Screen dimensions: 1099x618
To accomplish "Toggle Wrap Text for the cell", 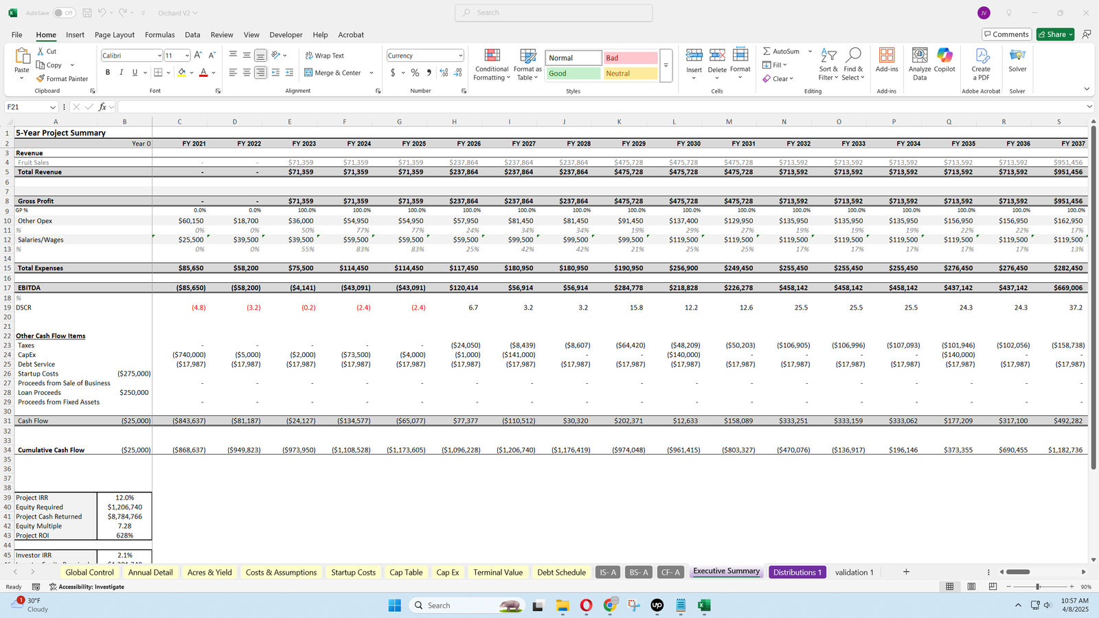I will point(324,56).
